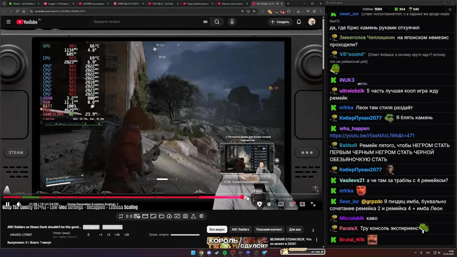Click the КОПИРОВАТЬ button

click(x=112, y=227)
